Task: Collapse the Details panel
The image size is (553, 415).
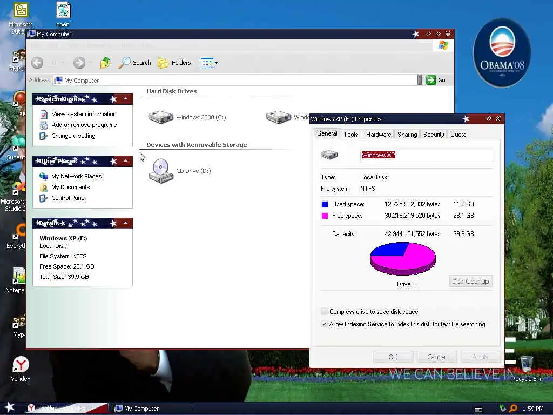Action: pyautogui.click(x=125, y=223)
